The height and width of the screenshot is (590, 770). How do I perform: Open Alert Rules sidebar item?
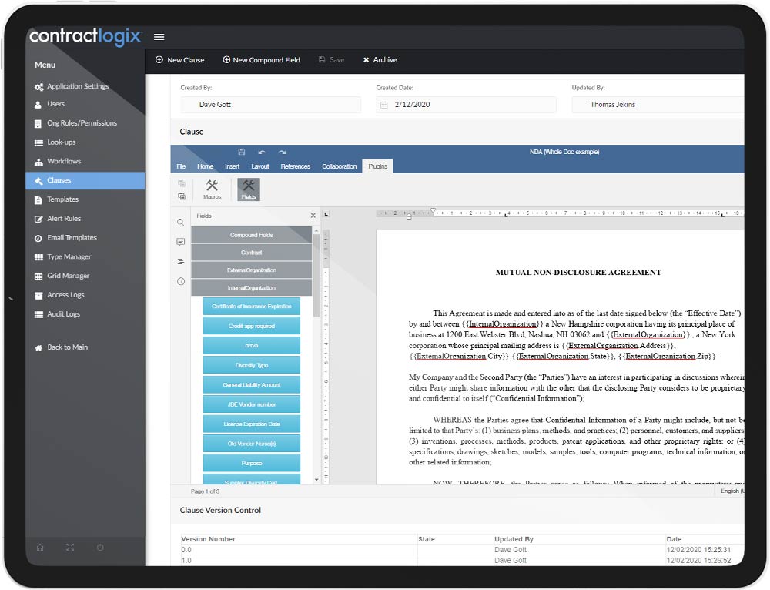[x=58, y=219]
